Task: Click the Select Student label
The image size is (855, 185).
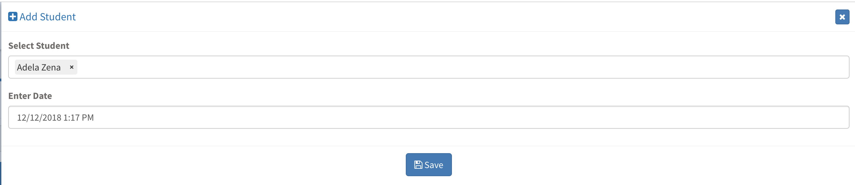Action: (39, 46)
